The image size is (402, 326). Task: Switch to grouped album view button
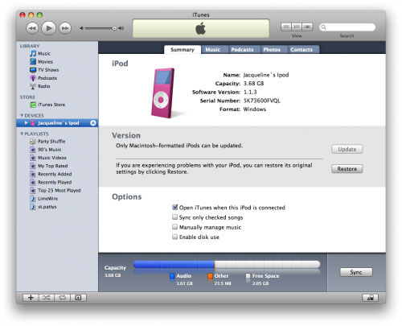coord(297,27)
